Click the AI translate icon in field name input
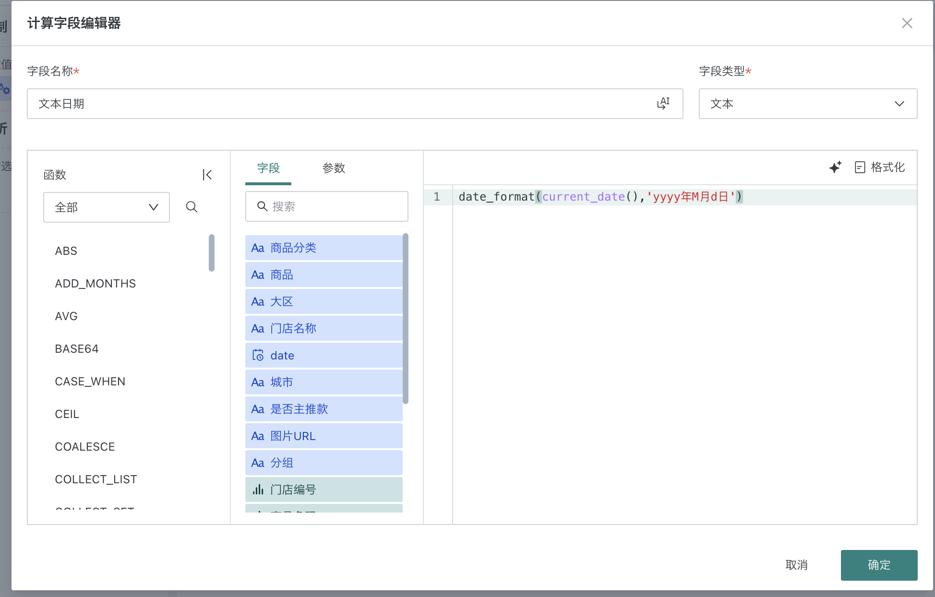 click(664, 102)
